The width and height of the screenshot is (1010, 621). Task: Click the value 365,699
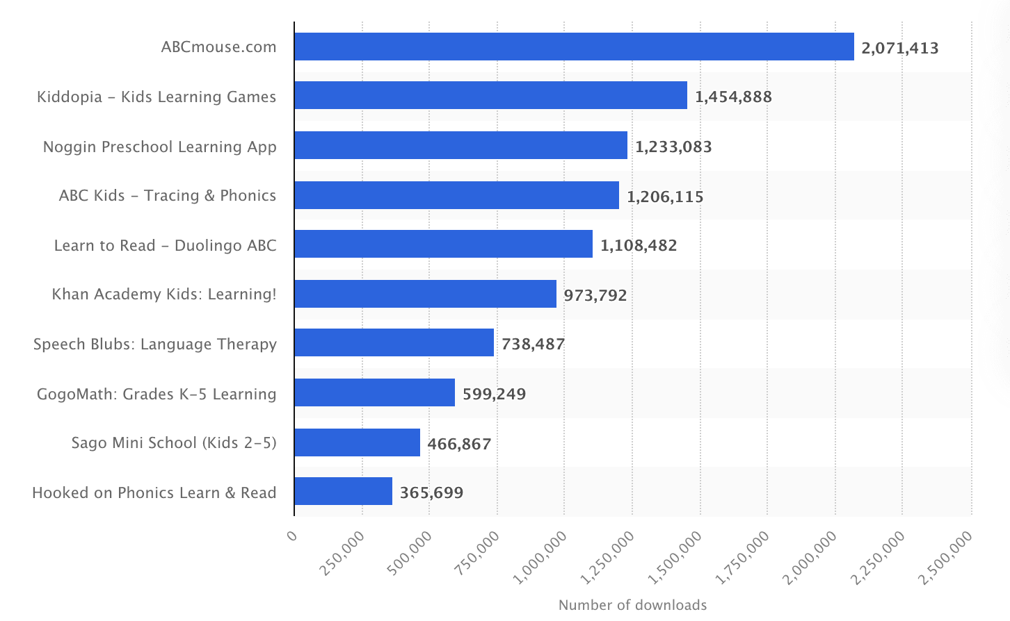tap(431, 493)
